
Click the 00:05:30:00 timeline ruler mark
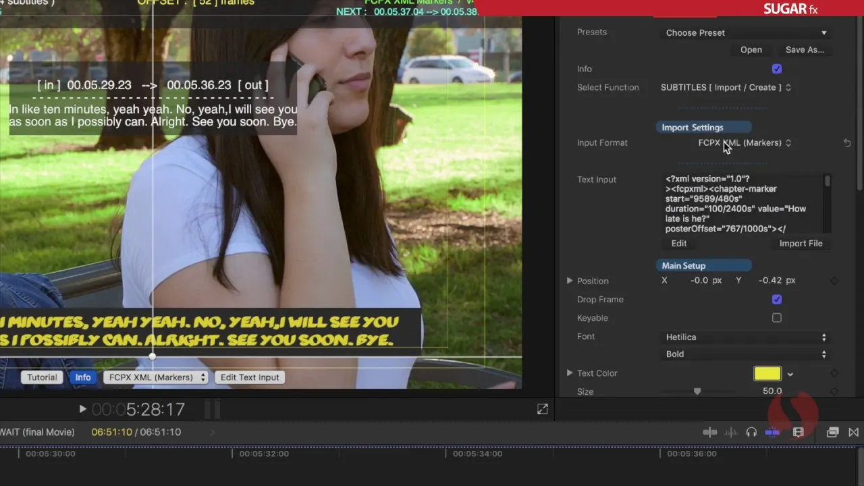51,454
